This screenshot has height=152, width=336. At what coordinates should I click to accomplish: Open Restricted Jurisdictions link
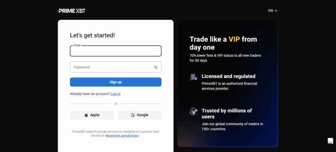[x=122, y=136]
